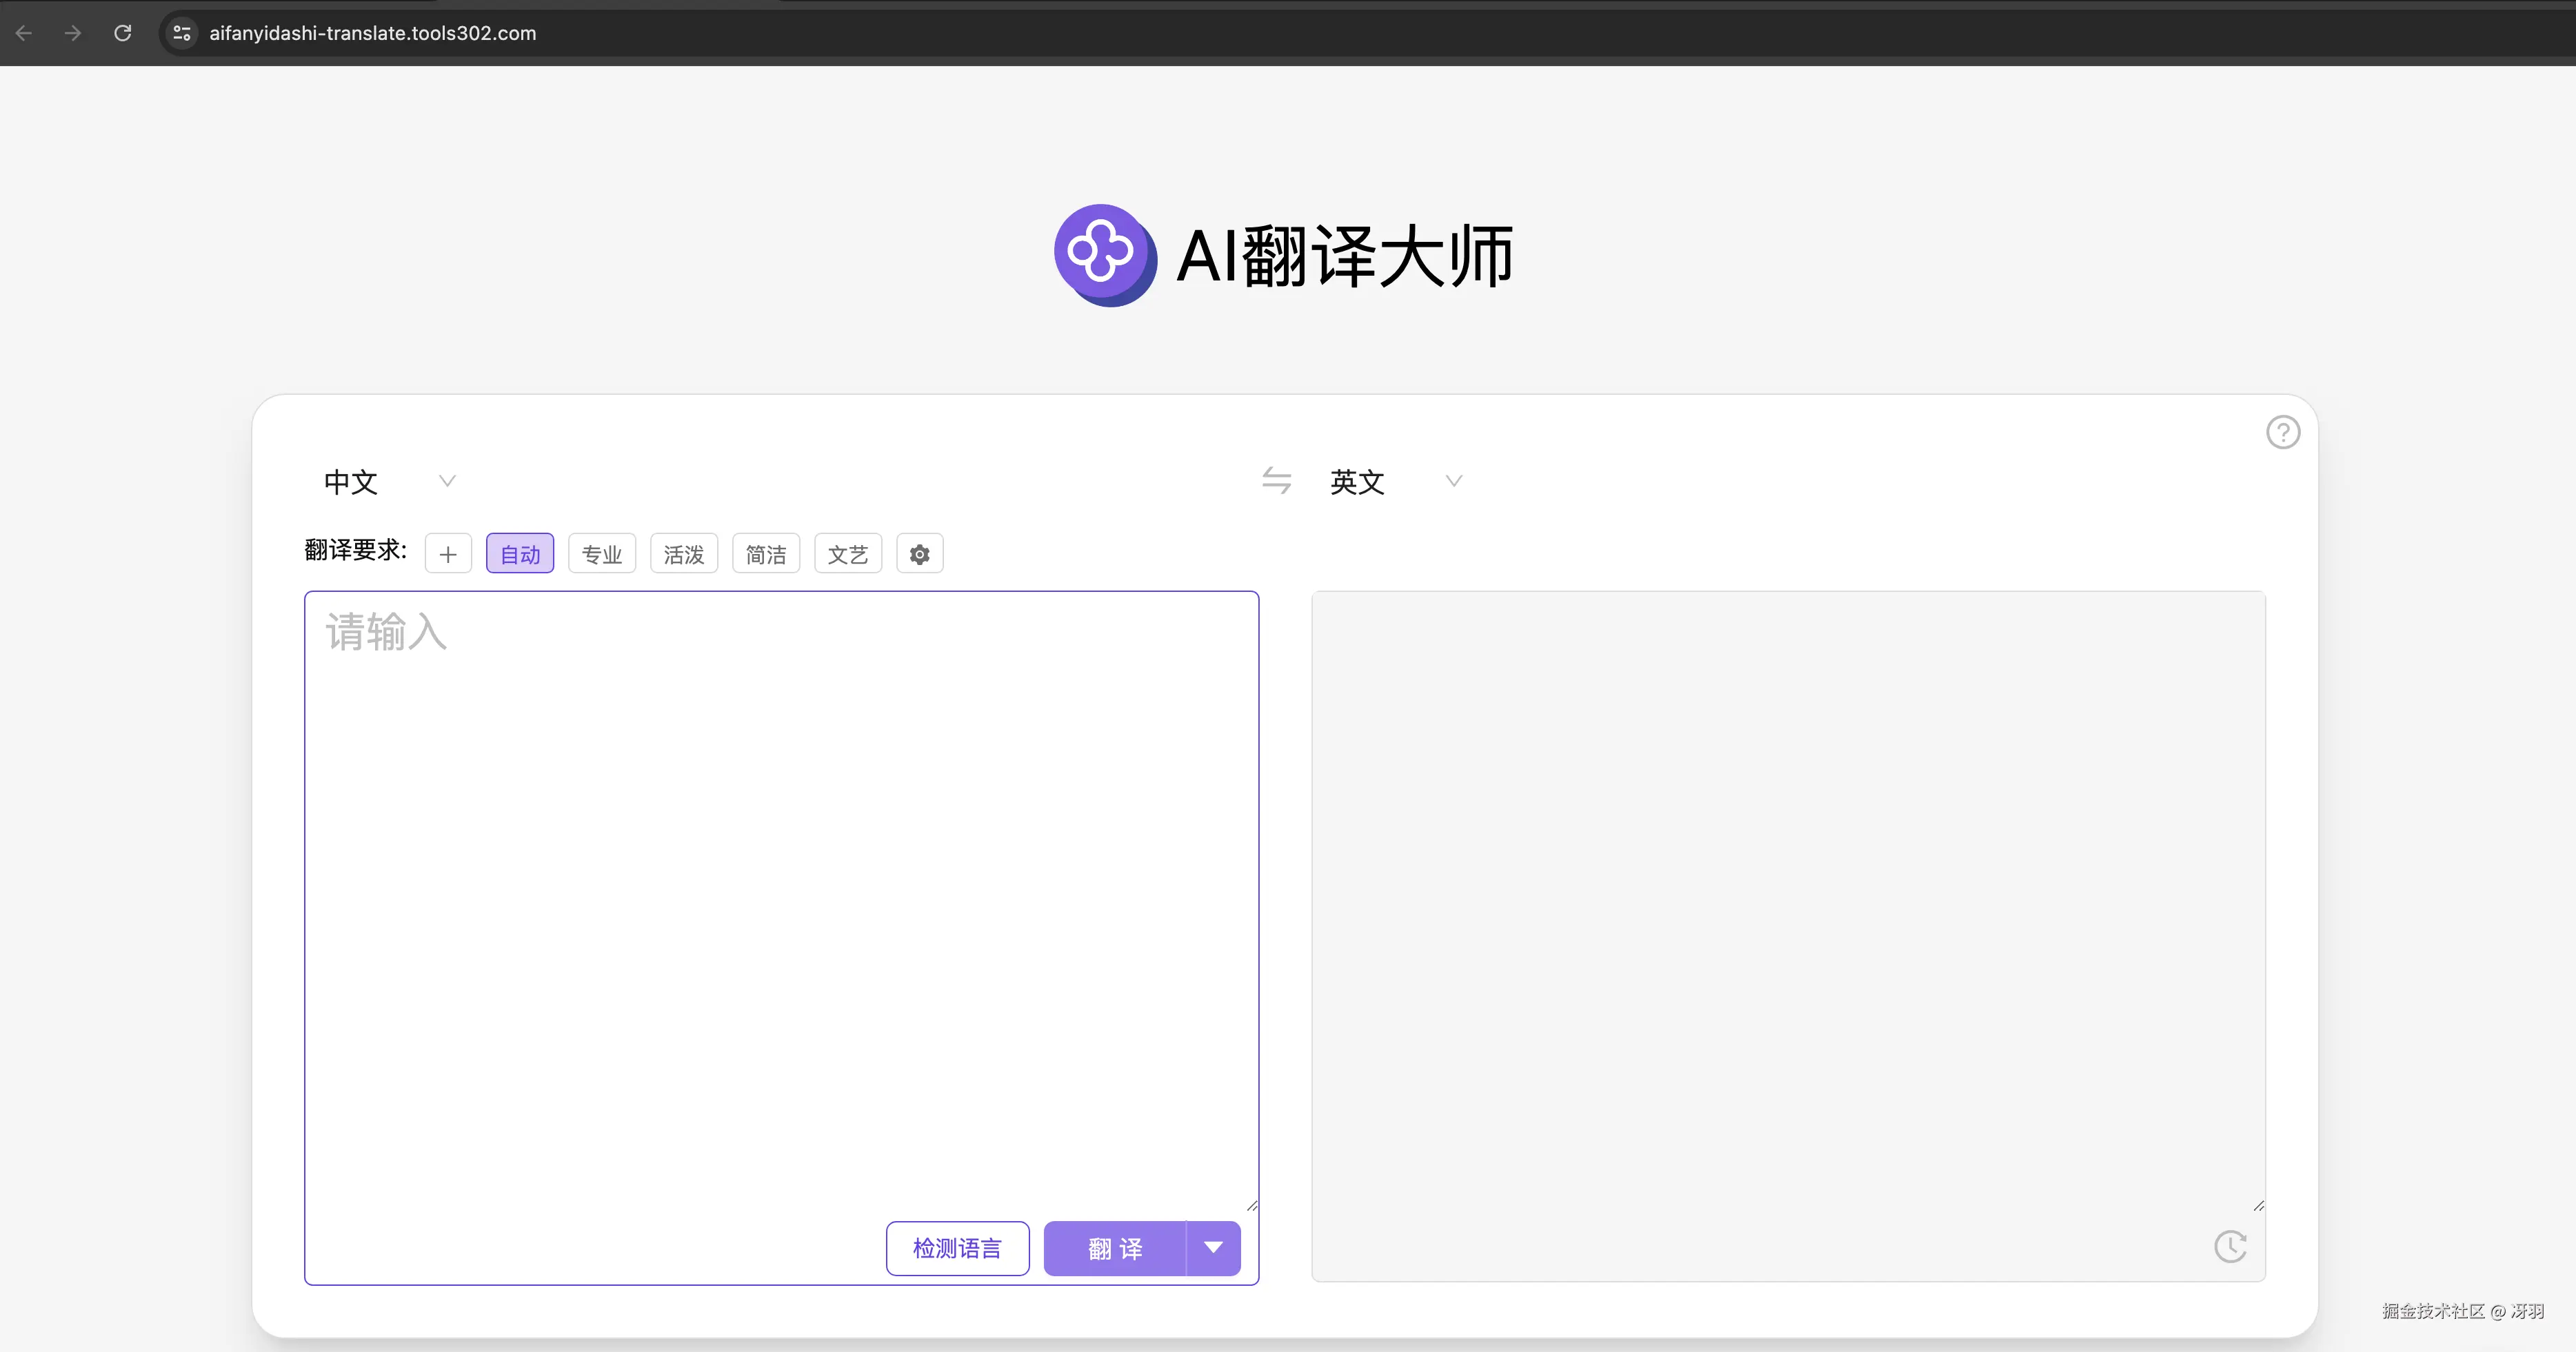Select the 专业 translation style
2576x1352 pixels.
(602, 553)
